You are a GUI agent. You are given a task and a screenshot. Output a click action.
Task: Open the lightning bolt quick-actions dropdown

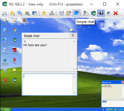[x=12, y=13]
